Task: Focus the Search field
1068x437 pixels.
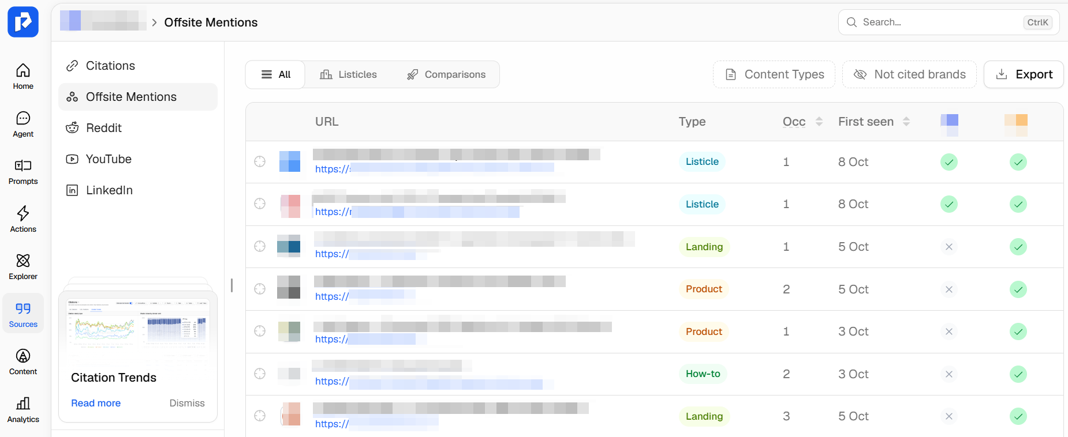Action: pos(948,22)
